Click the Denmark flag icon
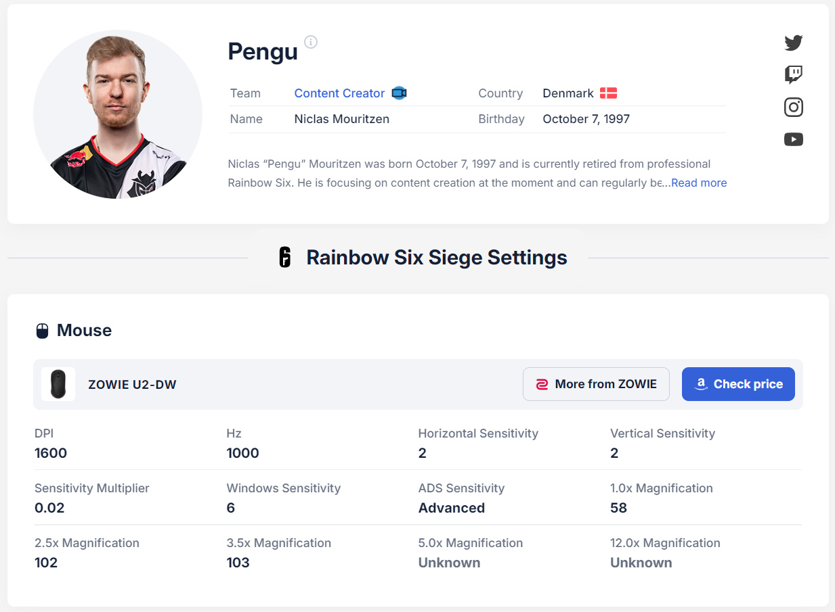Screen dimensions: 835x612 tap(608, 93)
